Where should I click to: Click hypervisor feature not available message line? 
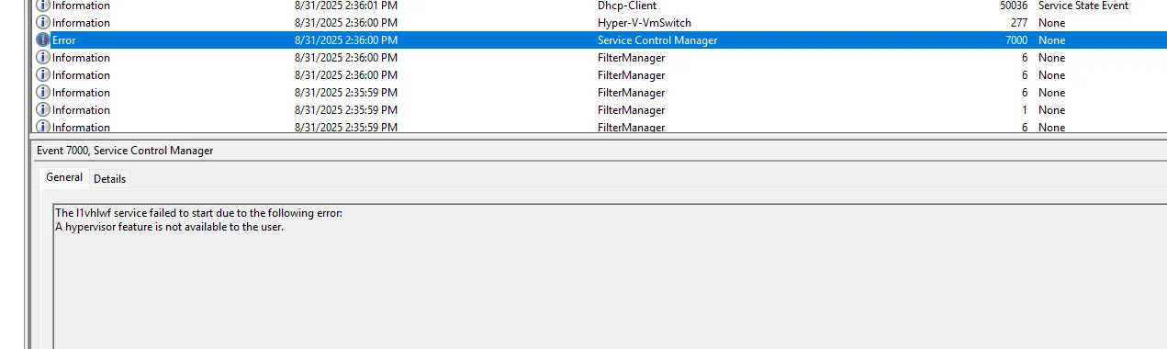click(x=169, y=227)
